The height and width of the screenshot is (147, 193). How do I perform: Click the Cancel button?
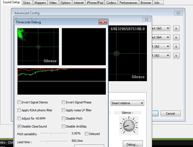coord(170,114)
